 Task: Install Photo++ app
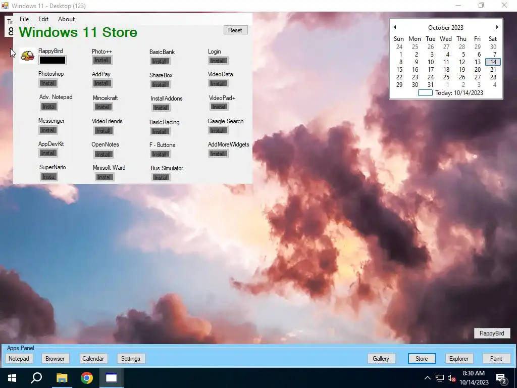pyautogui.click(x=102, y=60)
